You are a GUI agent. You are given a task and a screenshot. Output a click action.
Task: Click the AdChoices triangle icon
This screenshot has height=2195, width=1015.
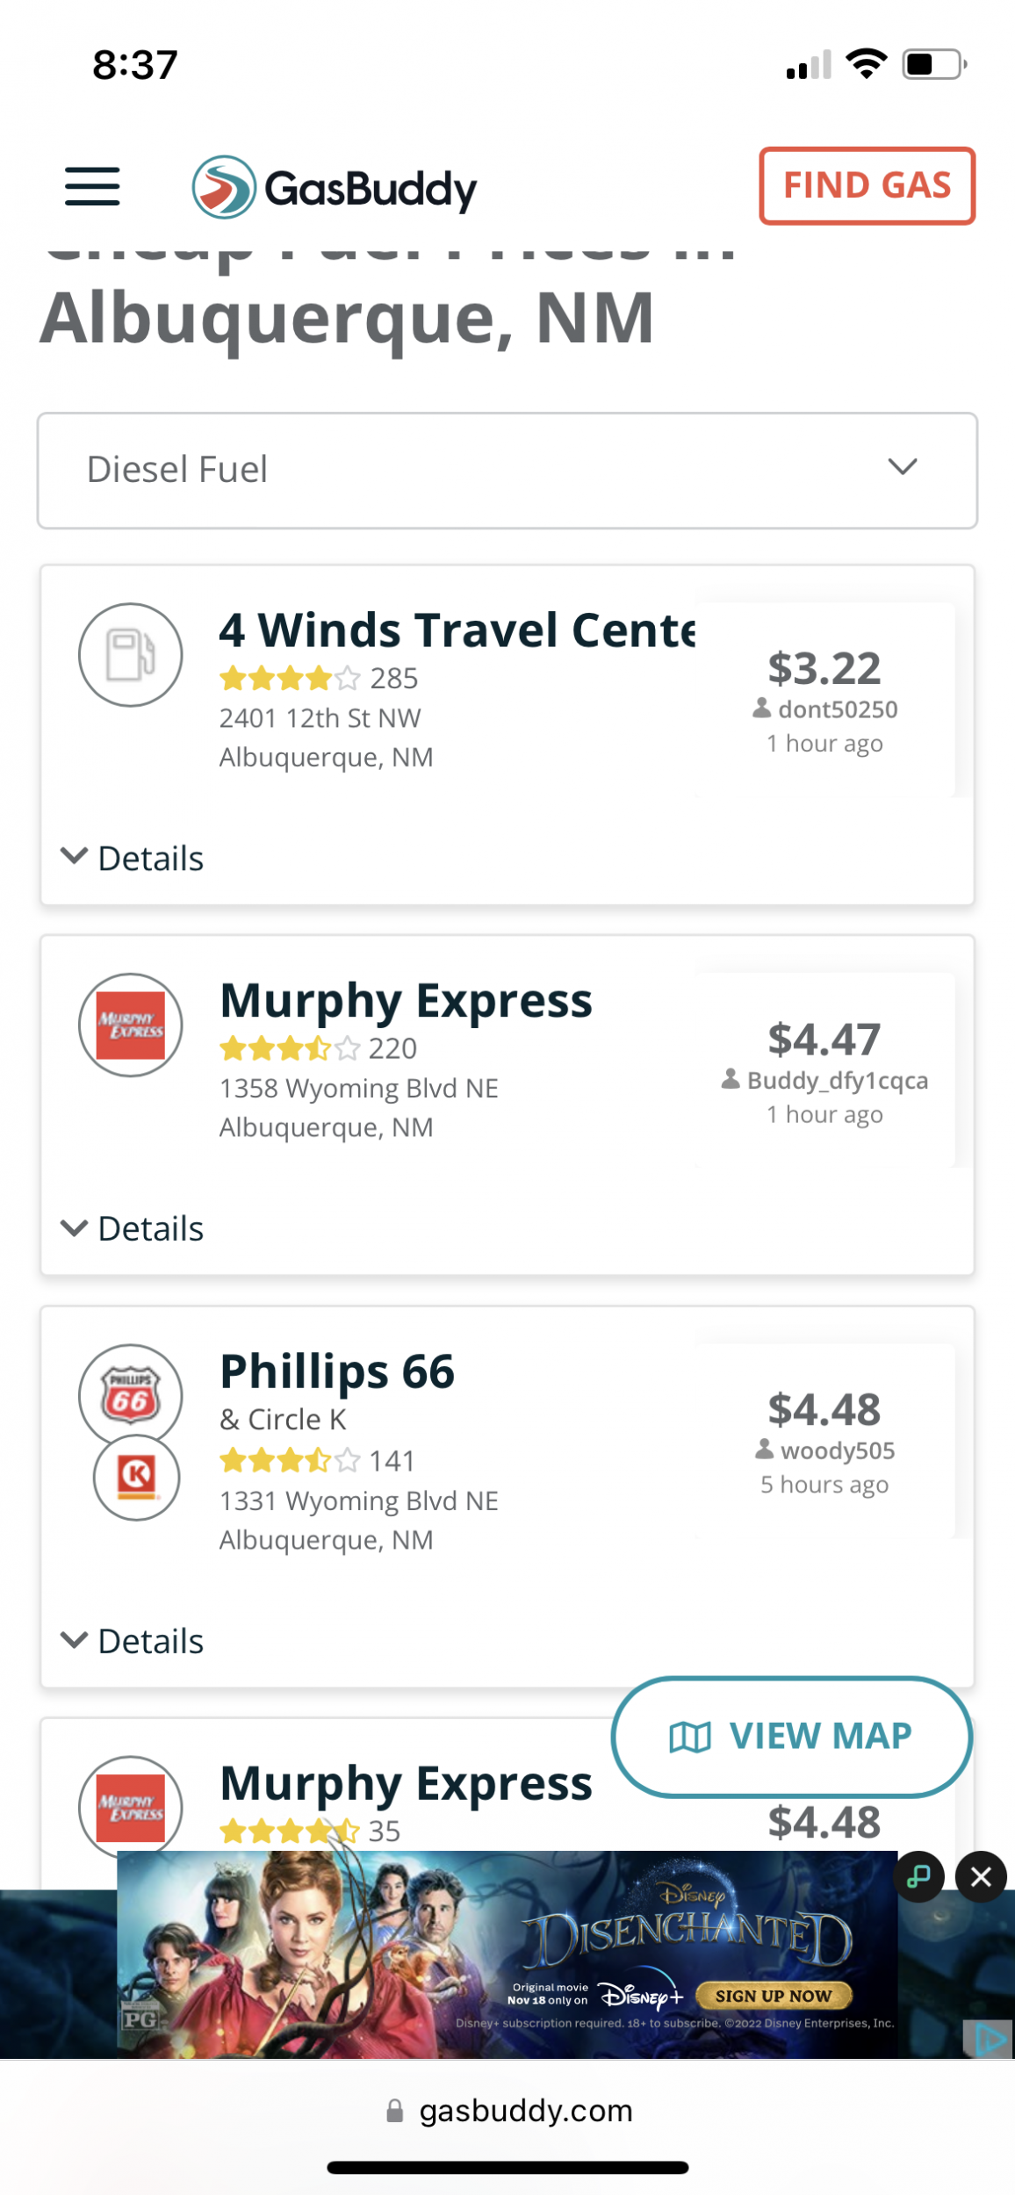(x=990, y=2037)
